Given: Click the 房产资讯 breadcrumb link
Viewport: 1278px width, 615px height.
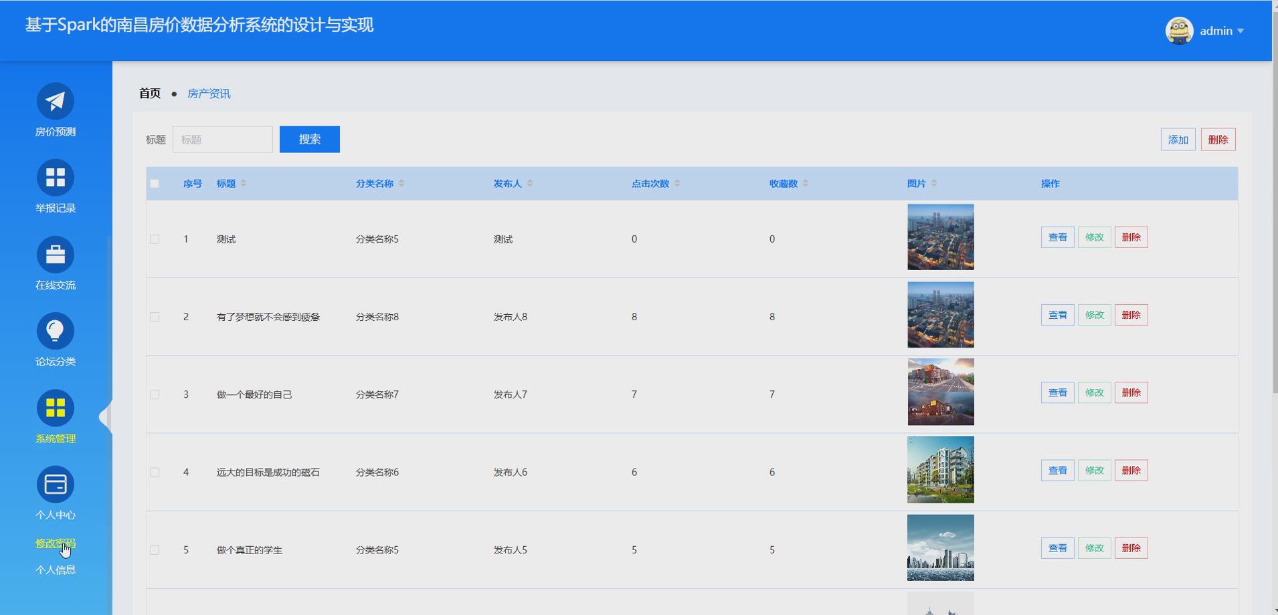Looking at the screenshot, I should [209, 94].
